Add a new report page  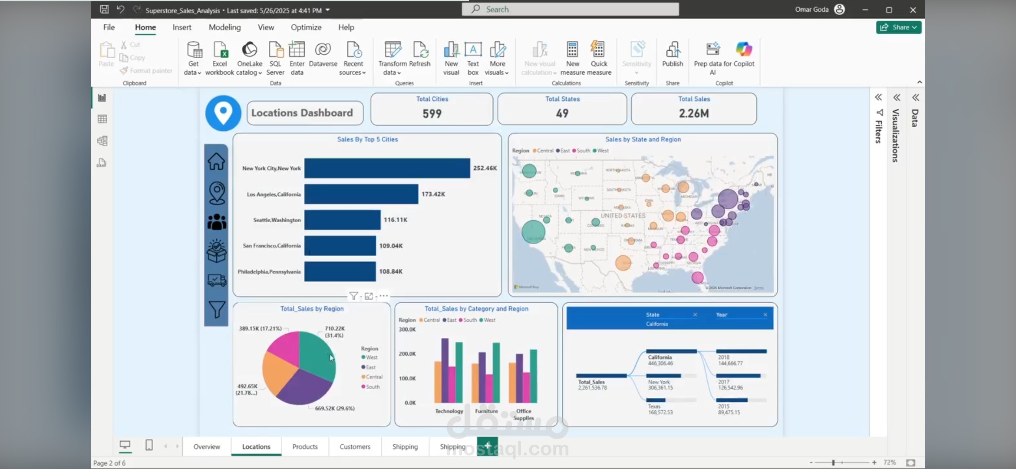487,446
